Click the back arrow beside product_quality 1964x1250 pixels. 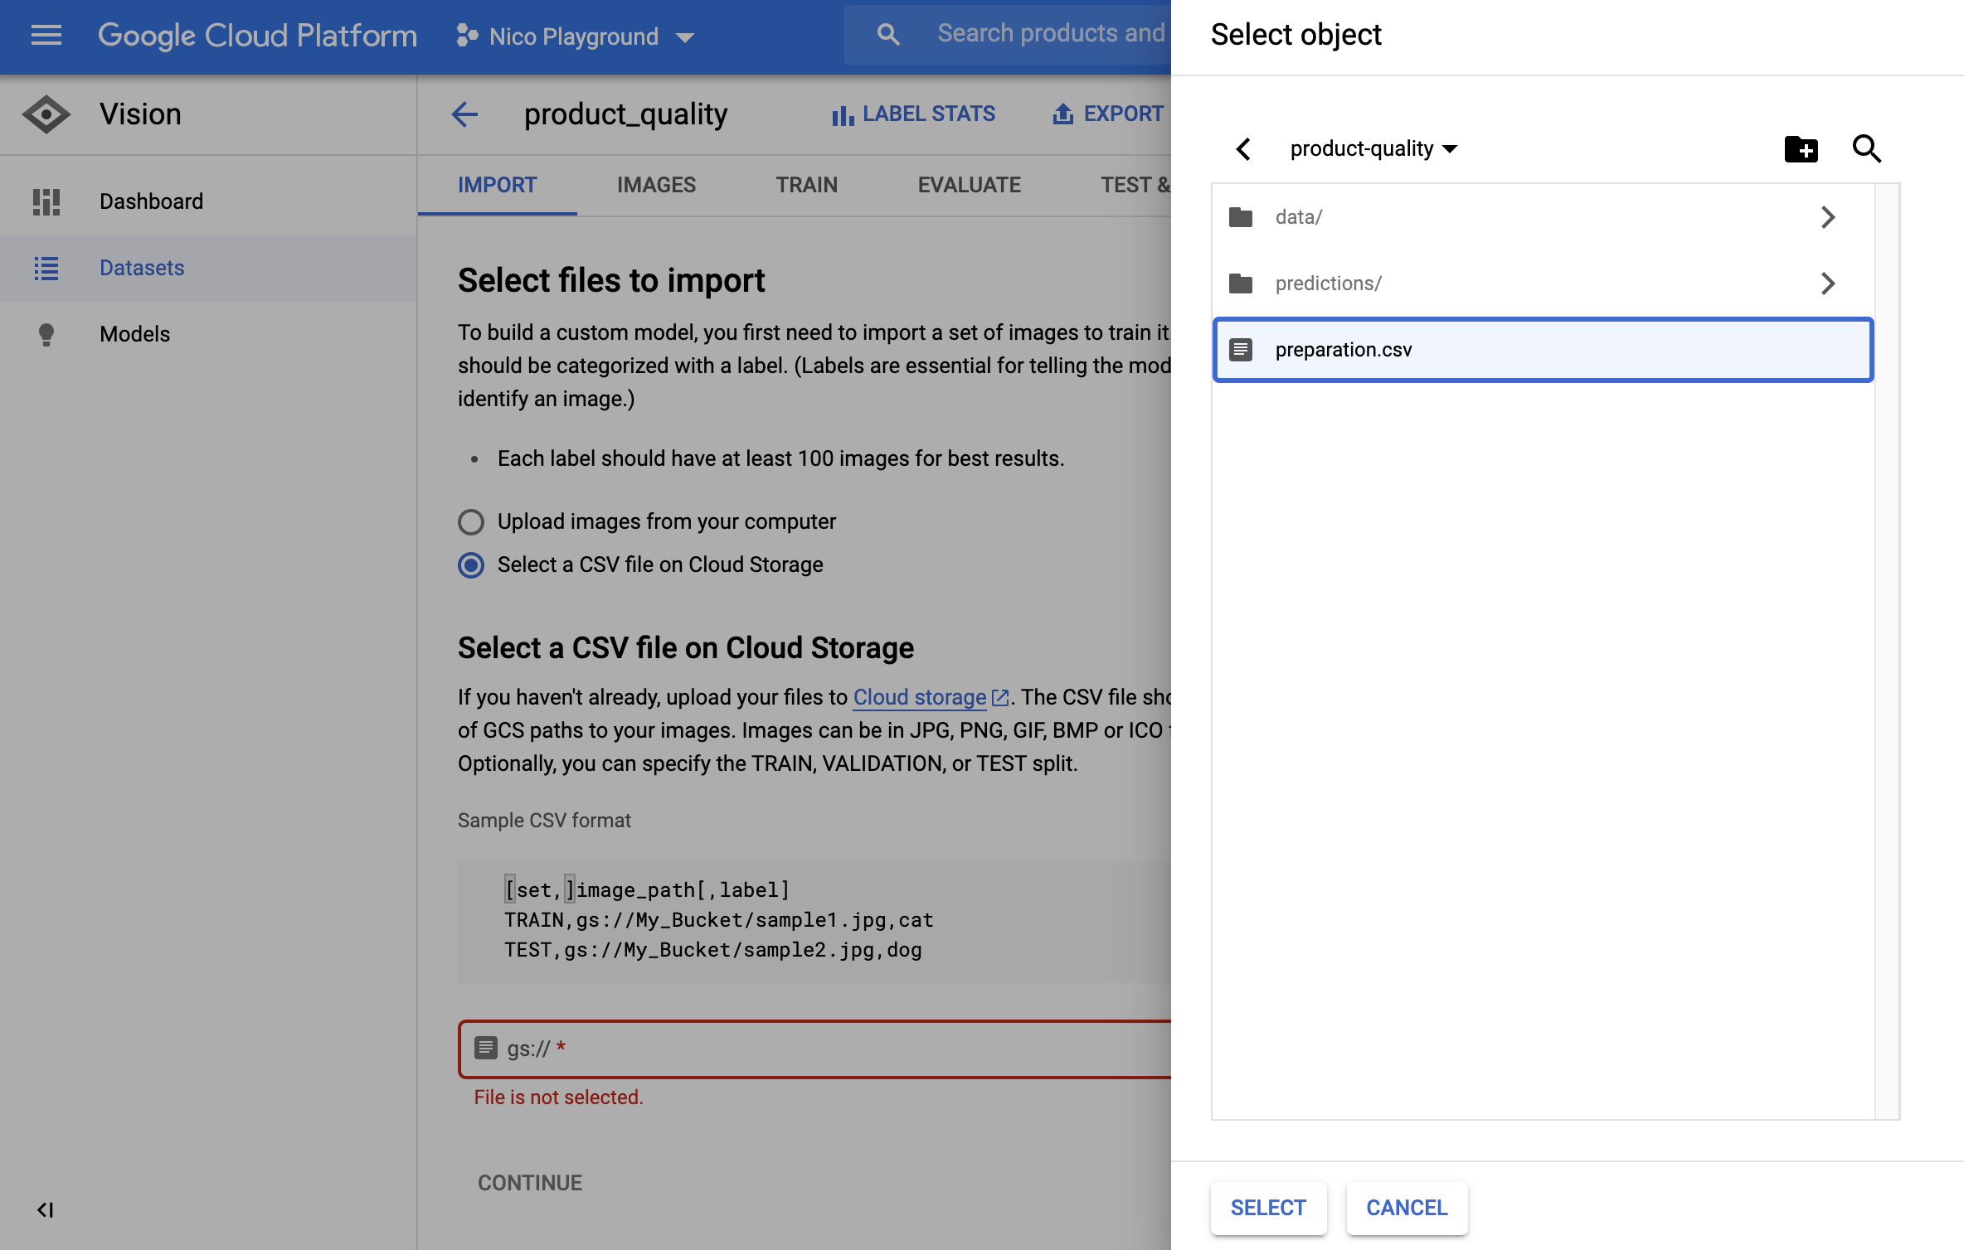point(465,114)
